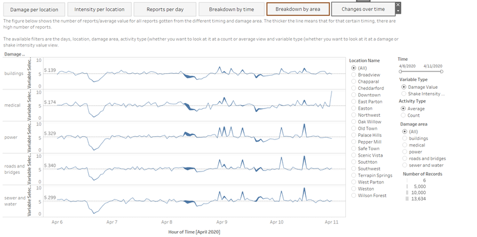Screen dimensions: 477x237
Task: Open the More Options arrow beside Changes over time
Action: click(398, 11)
